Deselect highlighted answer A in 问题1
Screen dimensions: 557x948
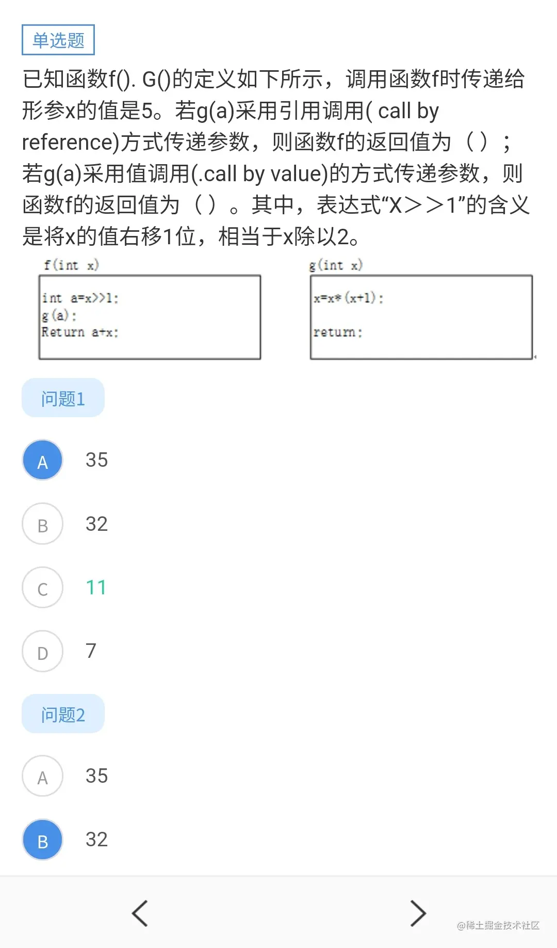(42, 460)
